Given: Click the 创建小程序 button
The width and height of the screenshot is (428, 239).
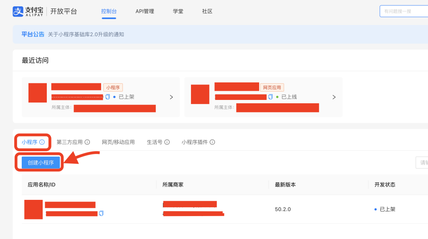Looking at the screenshot, I should pos(41,162).
